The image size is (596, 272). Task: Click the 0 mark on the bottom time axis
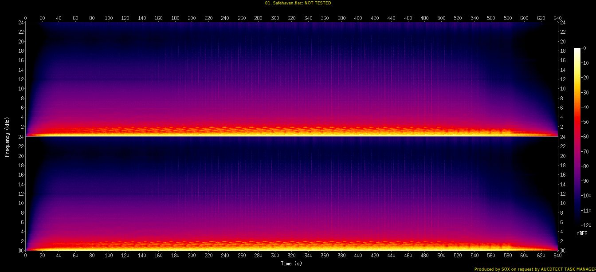click(x=25, y=256)
